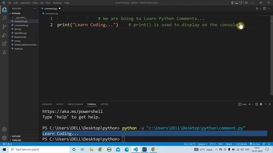Open the View menu
Screen dimensions: 273x153
click(35, 3)
